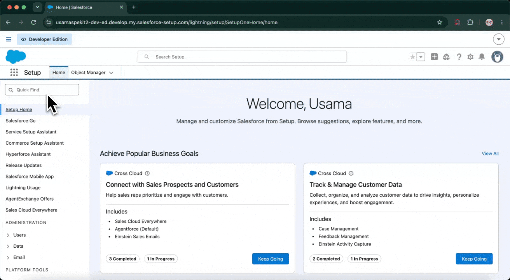Open the Chrome Extensions puzzle icon

click(x=470, y=23)
